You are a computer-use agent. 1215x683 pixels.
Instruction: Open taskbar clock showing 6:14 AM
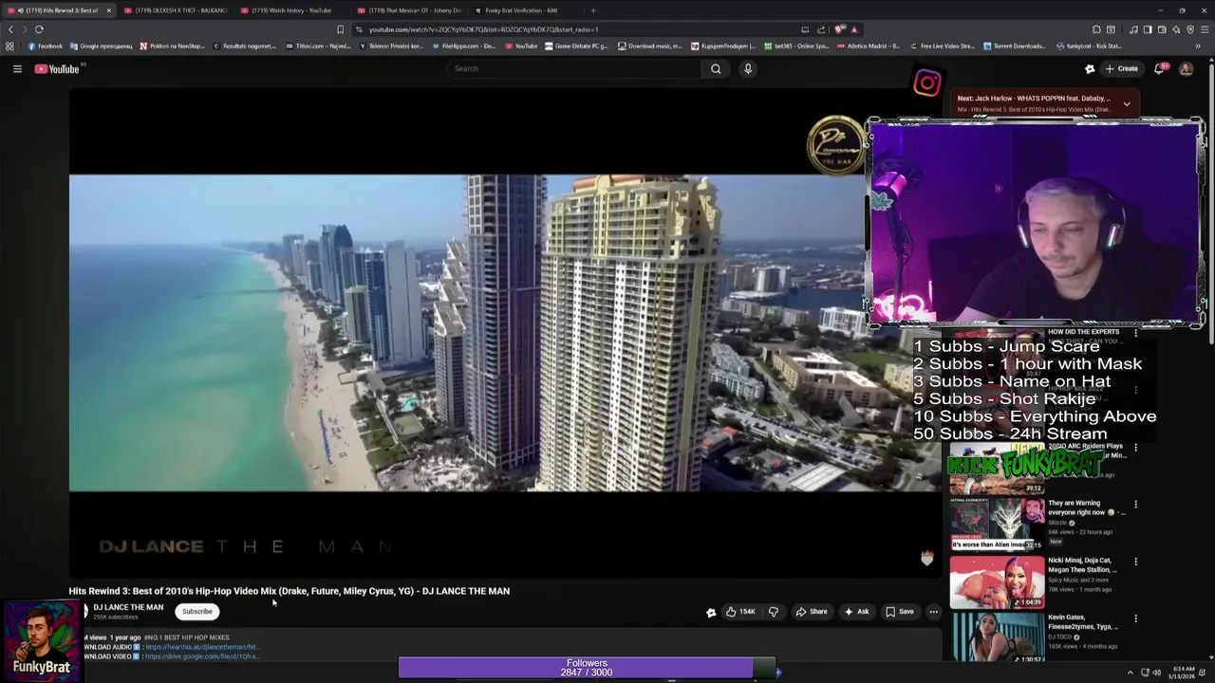(1181, 673)
